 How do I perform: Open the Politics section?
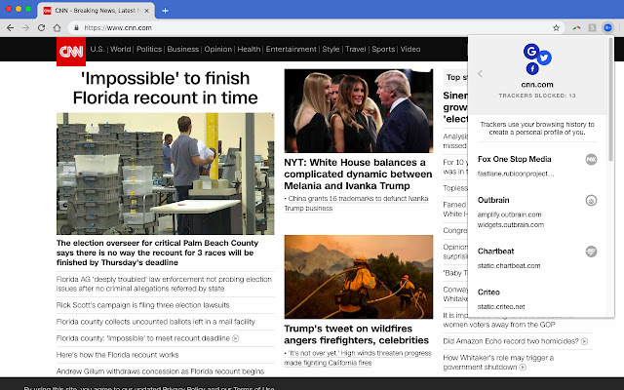(149, 49)
